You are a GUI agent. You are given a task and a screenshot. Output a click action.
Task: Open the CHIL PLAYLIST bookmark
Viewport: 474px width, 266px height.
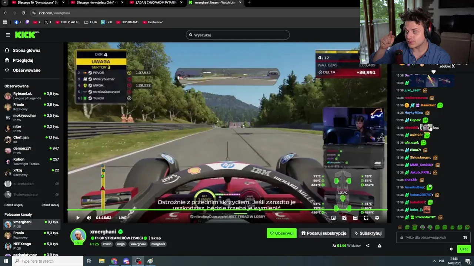67,22
